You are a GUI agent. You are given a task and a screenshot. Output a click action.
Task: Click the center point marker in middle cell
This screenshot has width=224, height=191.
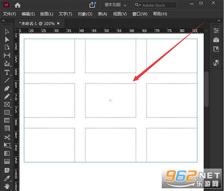[110, 100]
